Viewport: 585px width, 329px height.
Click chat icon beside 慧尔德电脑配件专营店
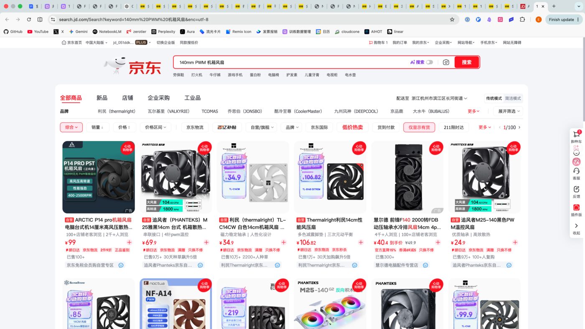(425, 265)
